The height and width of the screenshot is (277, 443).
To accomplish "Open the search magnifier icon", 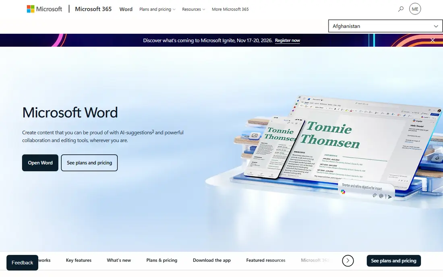I will click(401, 9).
